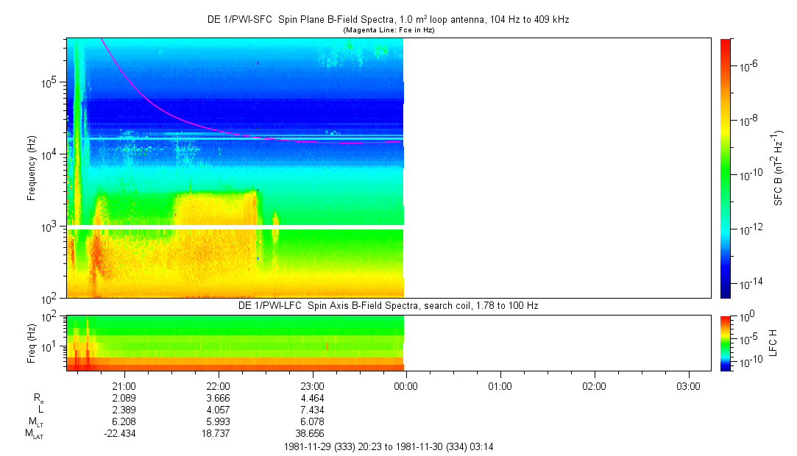
Task: Select the 23:00 time axis tick label
Action: (312, 386)
